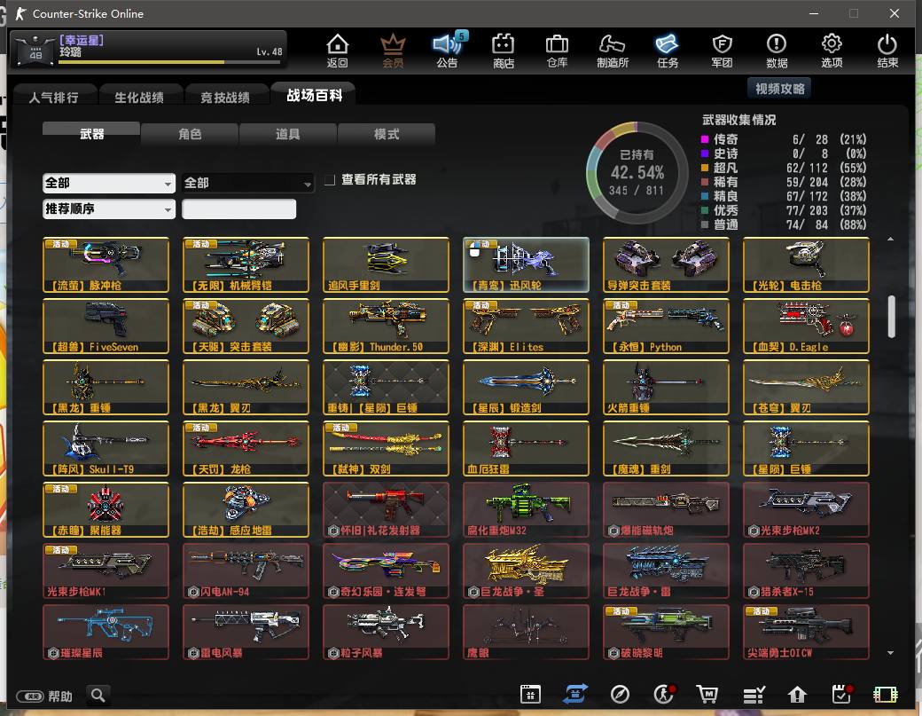922x716 pixels.
Task: Click the running figure icon in bottom bar
Action: click(664, 694)
